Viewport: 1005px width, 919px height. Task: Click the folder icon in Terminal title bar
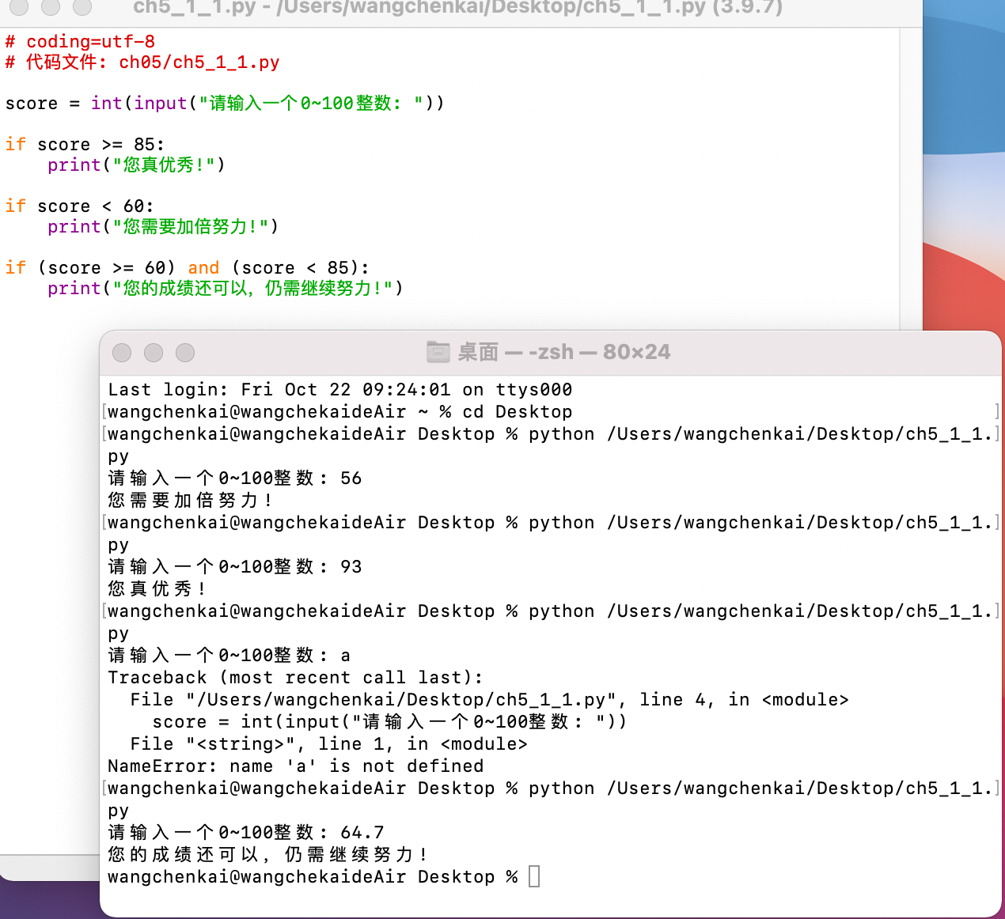pos(438,352)
